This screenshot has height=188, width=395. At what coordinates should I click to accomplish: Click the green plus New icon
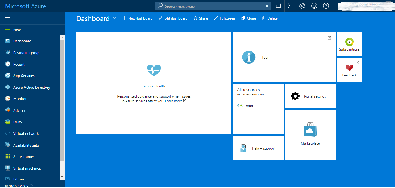(8, 30)
